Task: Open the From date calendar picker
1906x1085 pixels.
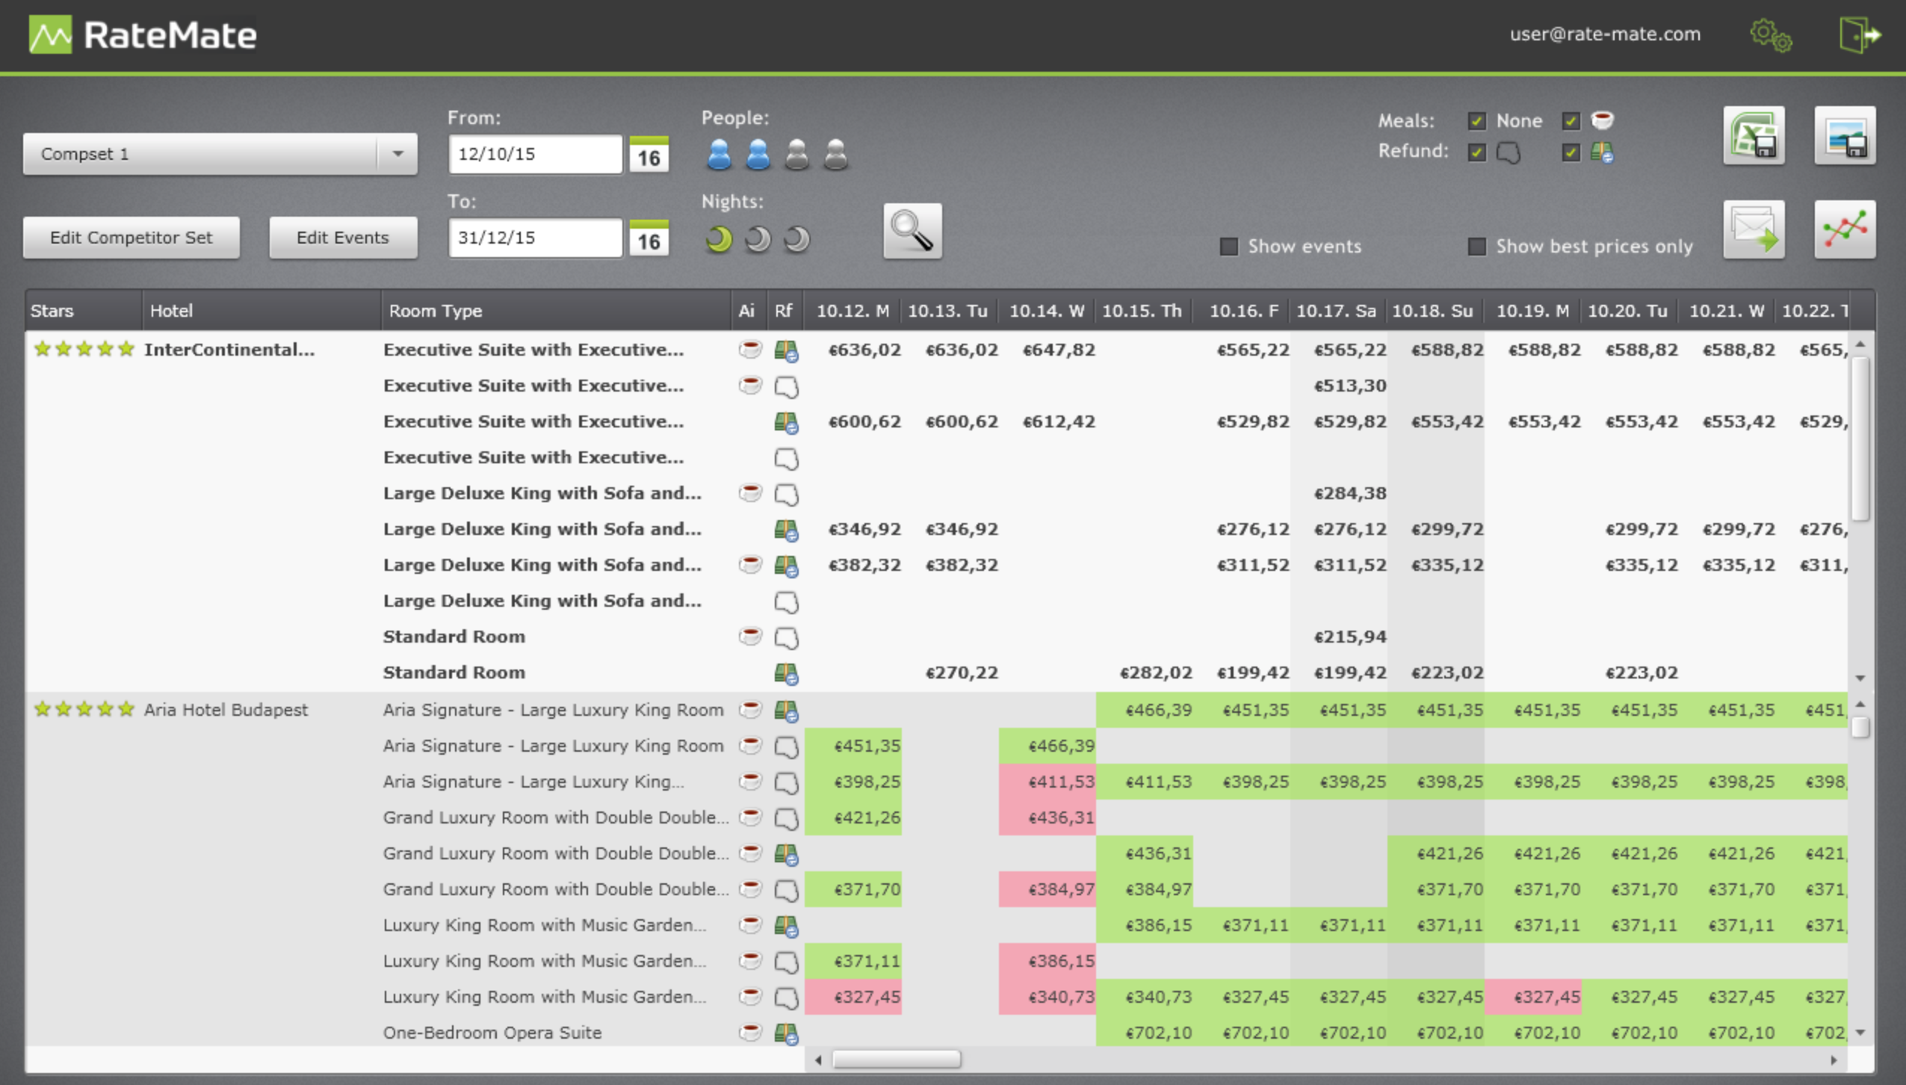Action: tap(647, 154)
